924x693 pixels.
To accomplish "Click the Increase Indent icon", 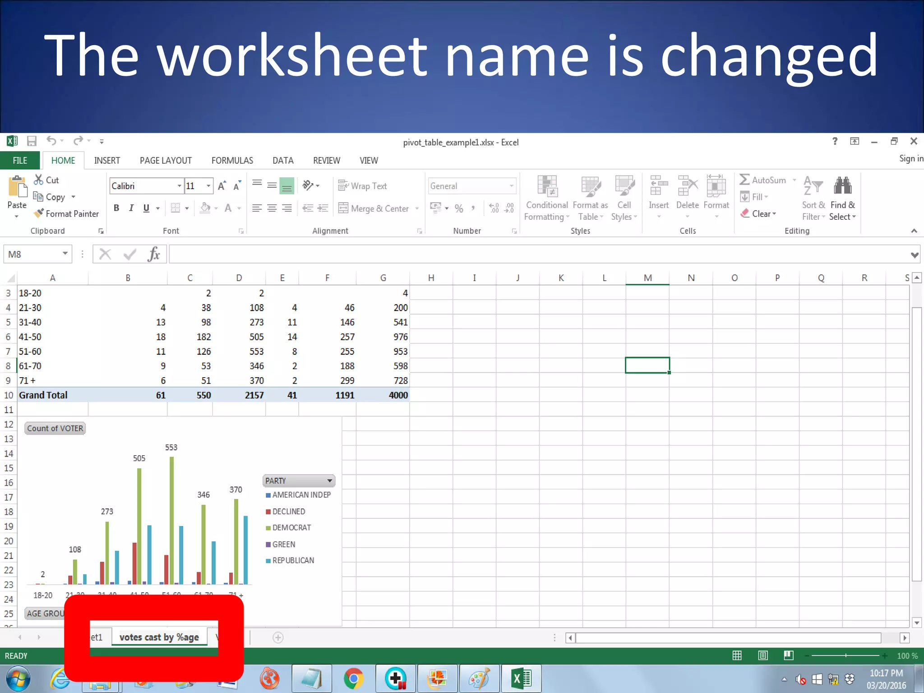I will click(x=323, y=208).
